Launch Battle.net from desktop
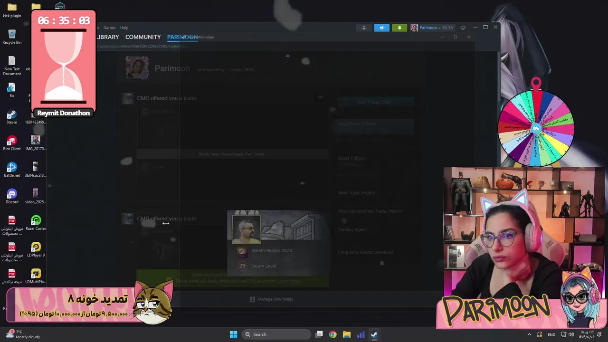 pos(12,170)
